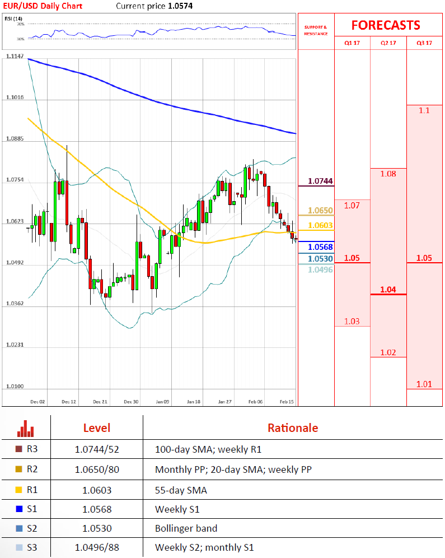The height and width of the screenshot is (558, 445).
Task: Click the 1.0885 y-axis price label
Action: coord(15,138)
